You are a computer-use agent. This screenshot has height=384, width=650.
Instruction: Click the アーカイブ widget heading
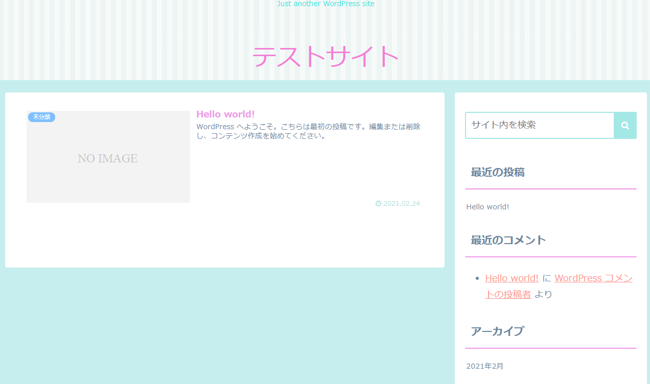pos(497,331)
